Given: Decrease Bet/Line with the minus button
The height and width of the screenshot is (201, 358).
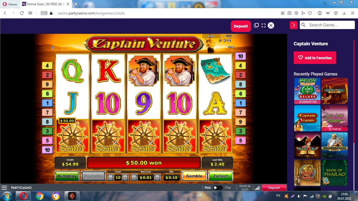Looking at the screenshot, I should 134,178.
